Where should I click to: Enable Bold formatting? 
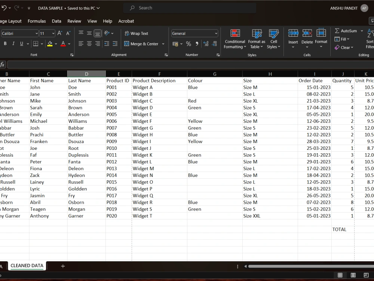(x=5, y=44)
